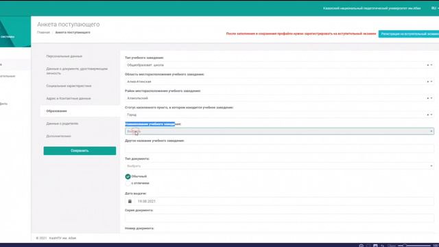Open the RU language selector in header

(435, 8)
